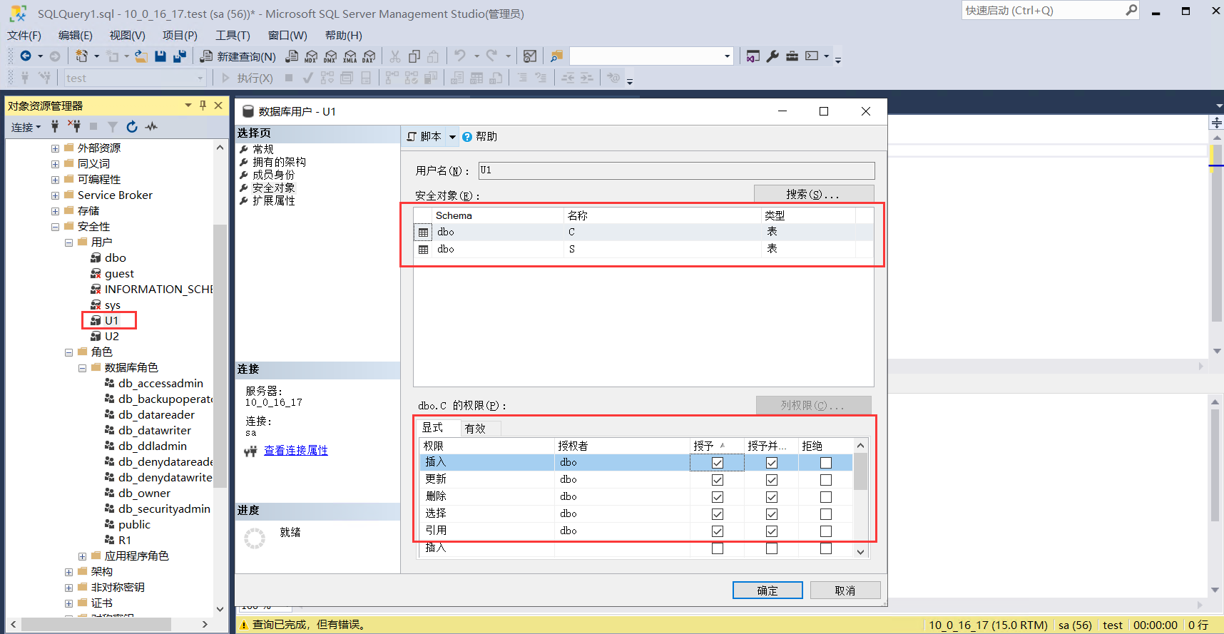Select the 常规 page

pos(263,149)
